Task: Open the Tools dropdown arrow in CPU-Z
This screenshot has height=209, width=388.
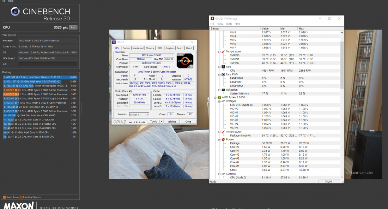Action: 161,122
